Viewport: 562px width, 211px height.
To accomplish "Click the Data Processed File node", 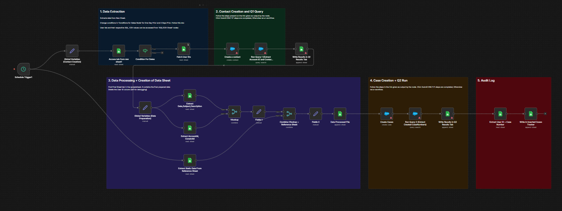I will click(340, 114).
